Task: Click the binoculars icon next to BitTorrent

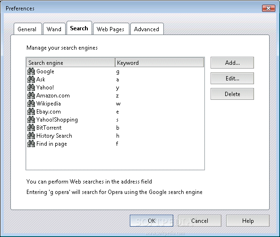Action: tap(31, 128)
